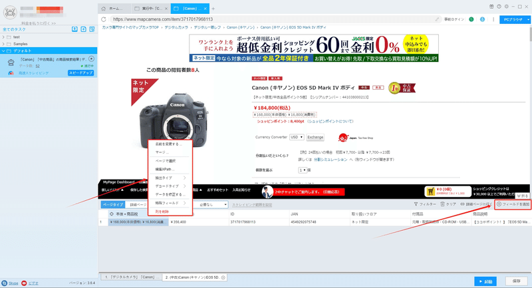The width and height of the screenshot is (532, 288).
Task: Click '事前ログイン' in browser toolbar
Action: pyautogui.click(x=454, y=19)
